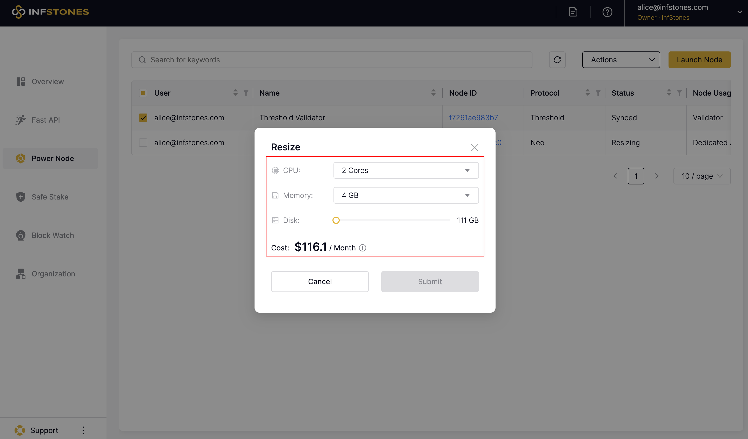
Task: Click the filter icon in Status column
Action: tap(679, 93)
